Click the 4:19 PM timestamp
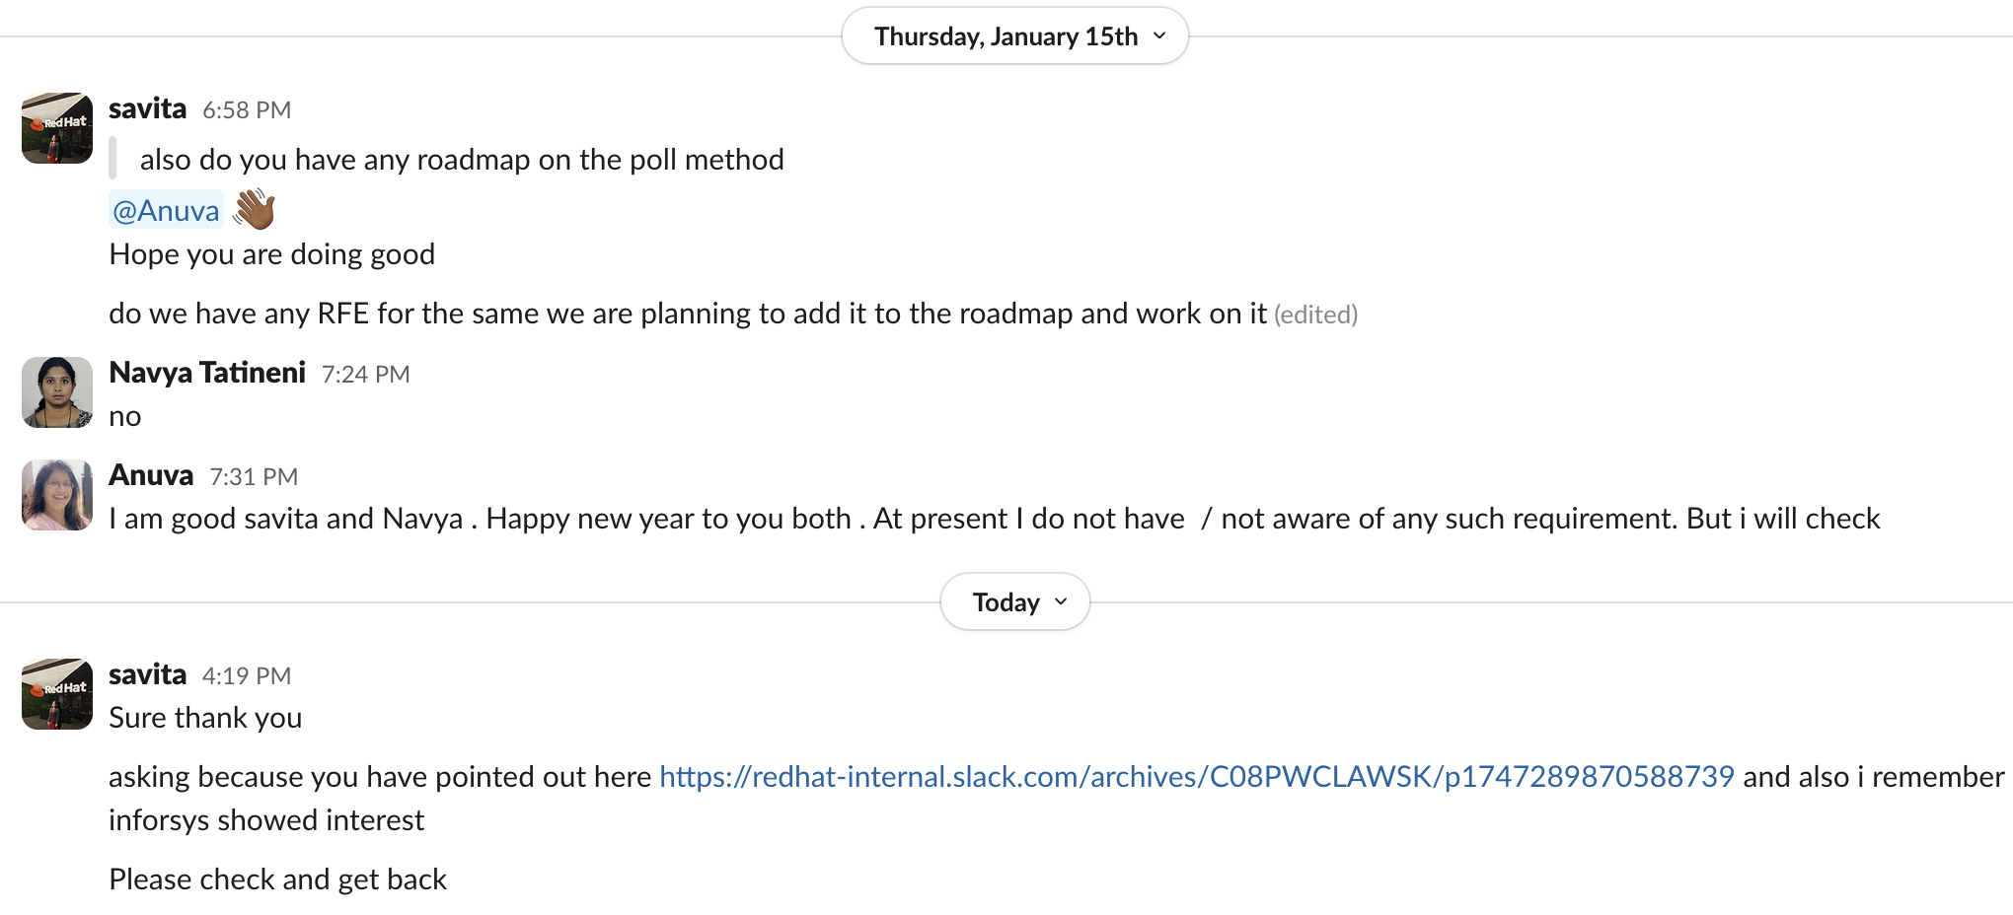2013x915 pixels. point(247,676)
